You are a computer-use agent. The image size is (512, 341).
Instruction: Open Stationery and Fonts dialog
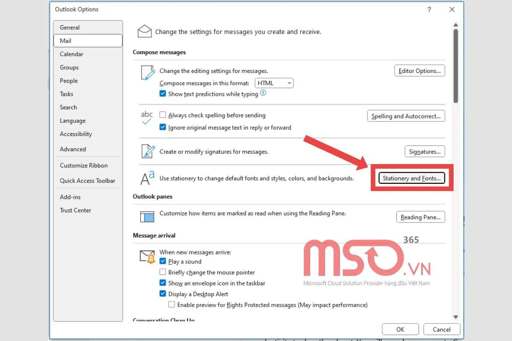(x=412, y=178)
